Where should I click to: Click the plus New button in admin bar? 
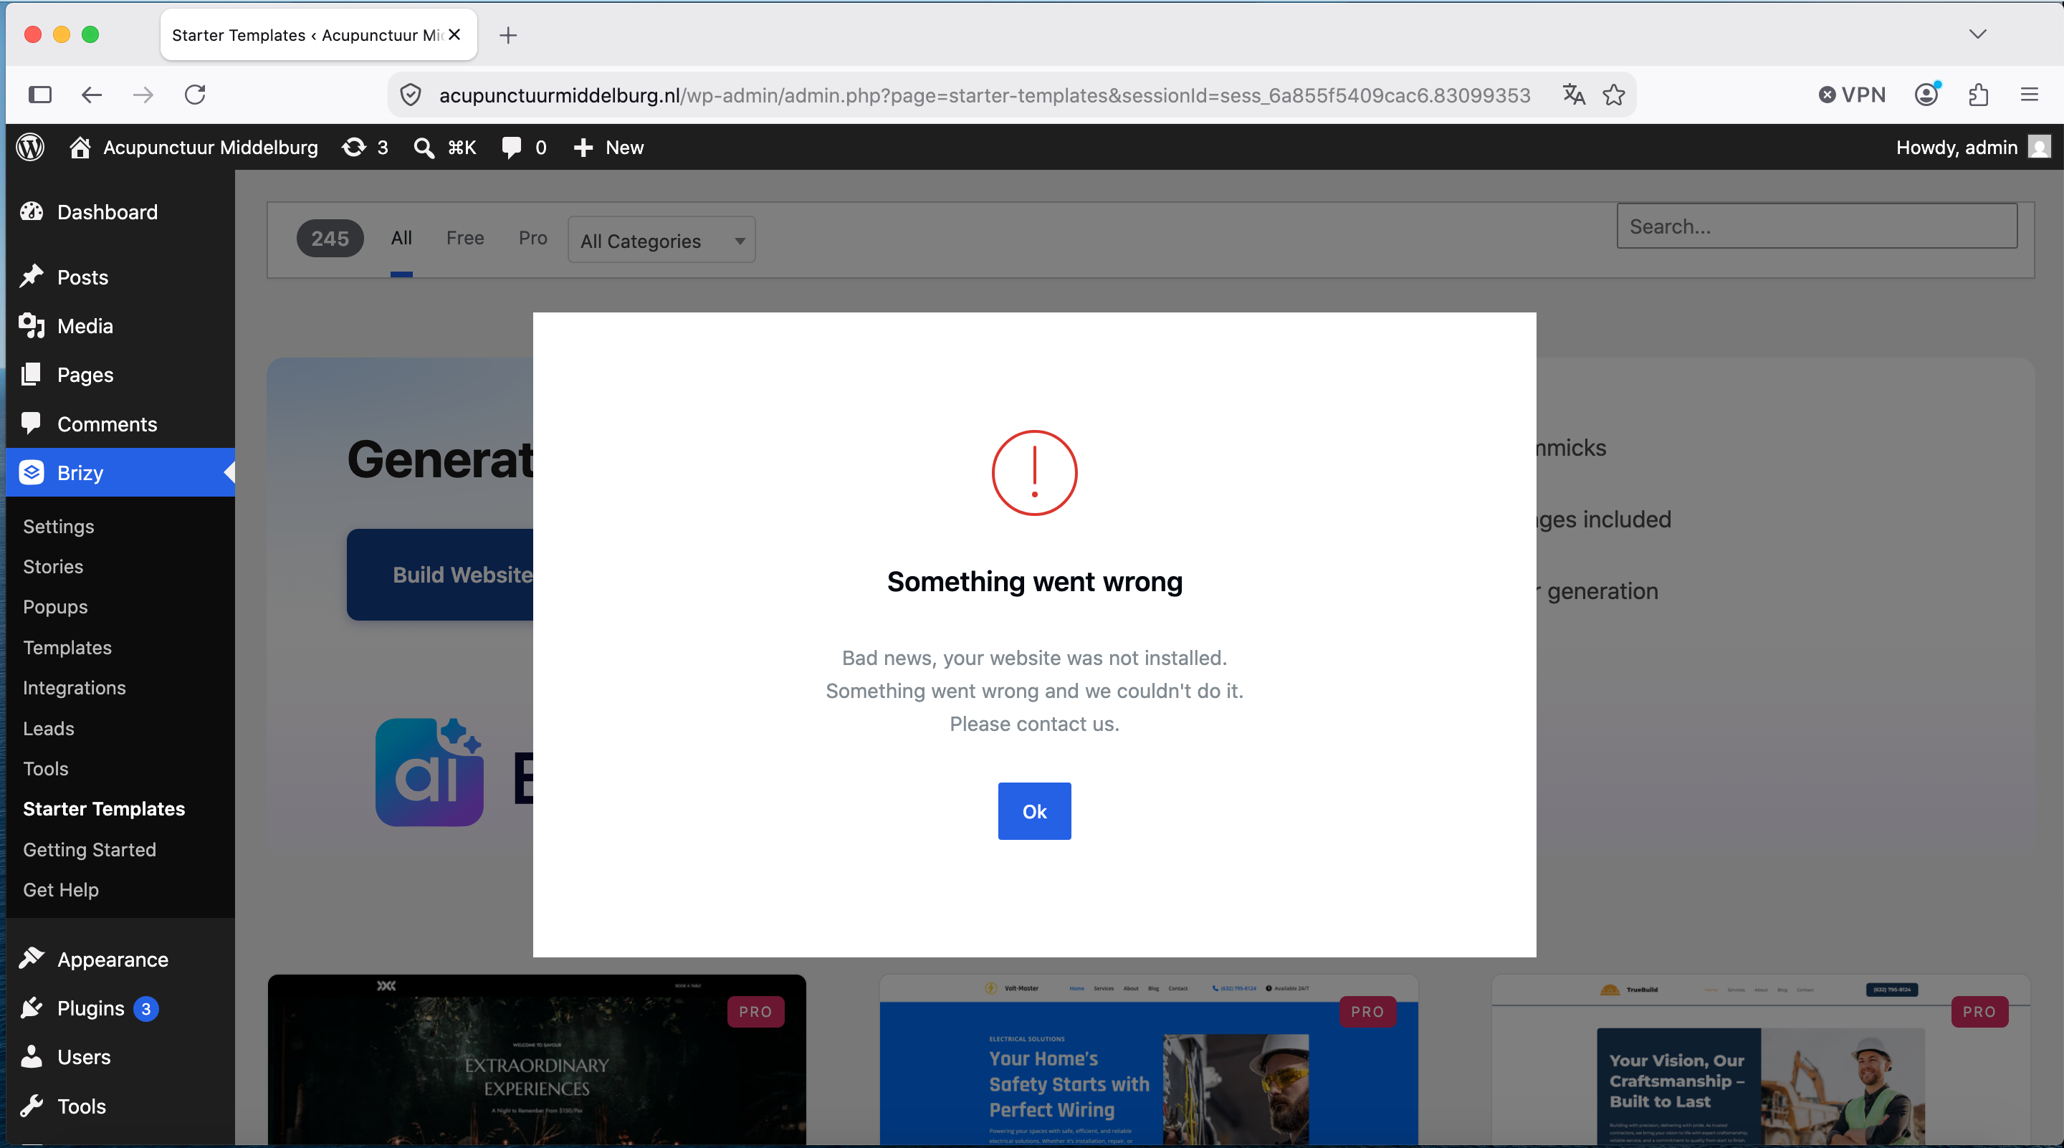pyautogui.click(x=609, y=148)
